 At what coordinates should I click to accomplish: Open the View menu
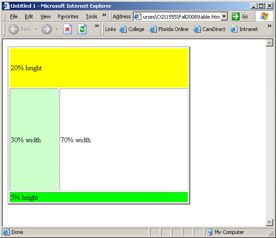pos(45,16)
